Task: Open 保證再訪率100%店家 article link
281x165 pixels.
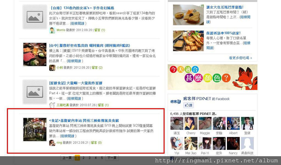Action: click(223, 33)
